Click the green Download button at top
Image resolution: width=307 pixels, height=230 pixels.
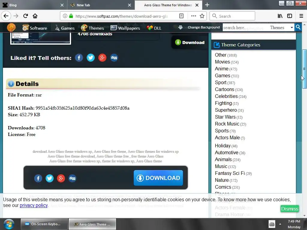coord(190,43)
